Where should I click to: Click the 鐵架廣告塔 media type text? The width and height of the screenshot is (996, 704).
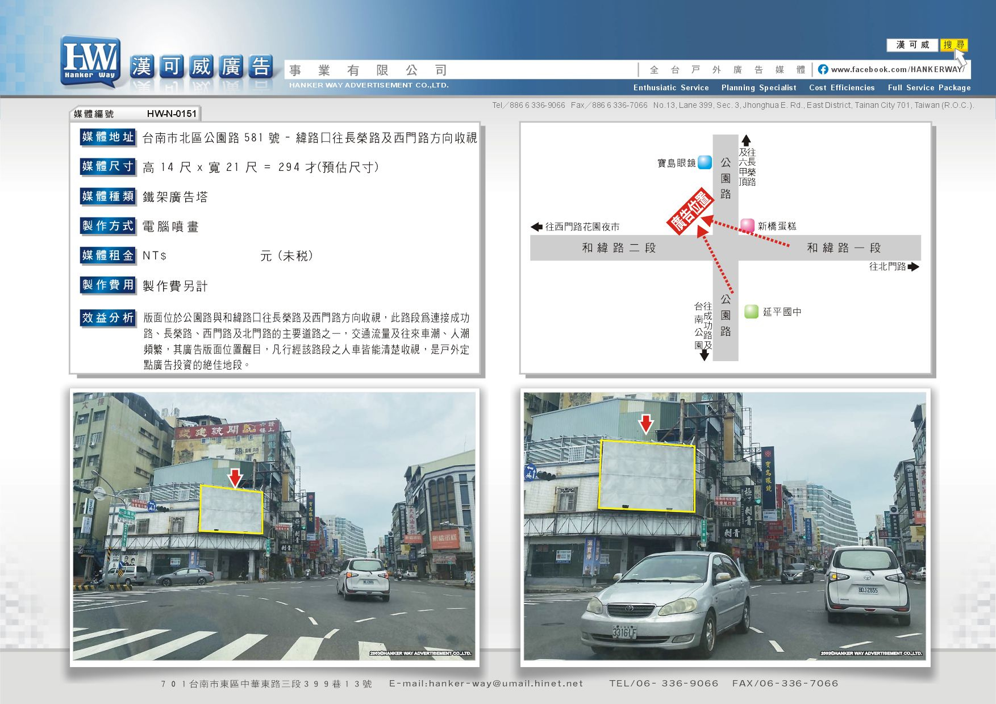point(175,197)
